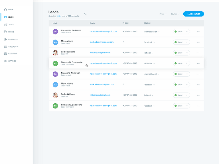Image resolution: width=219 pixels, height=164 pixels.
Task: Change the Showing 20 contacts count dropdown
Action: click(59, 16)
